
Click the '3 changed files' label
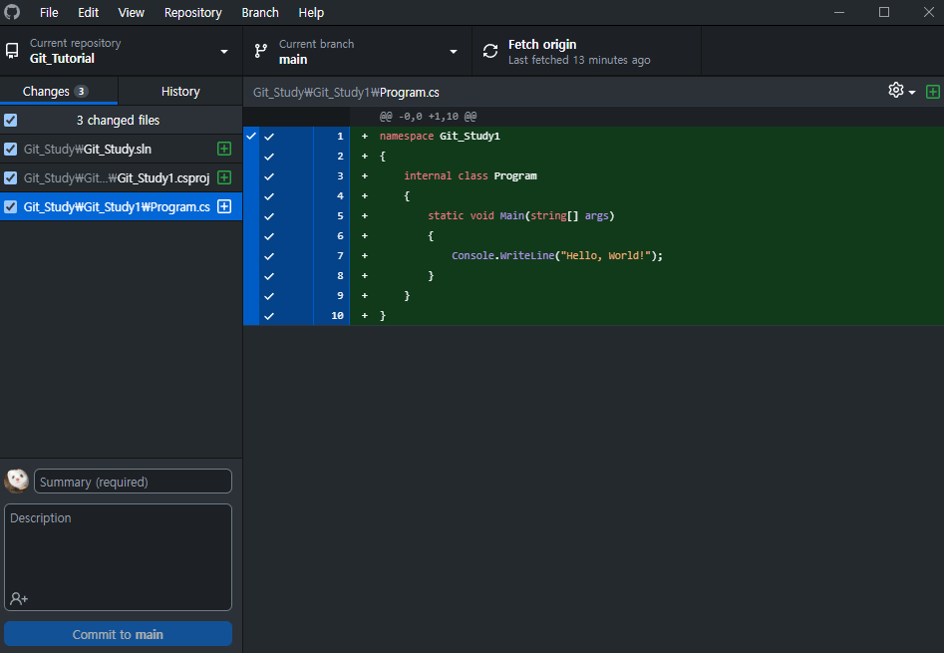click(118, 121)
